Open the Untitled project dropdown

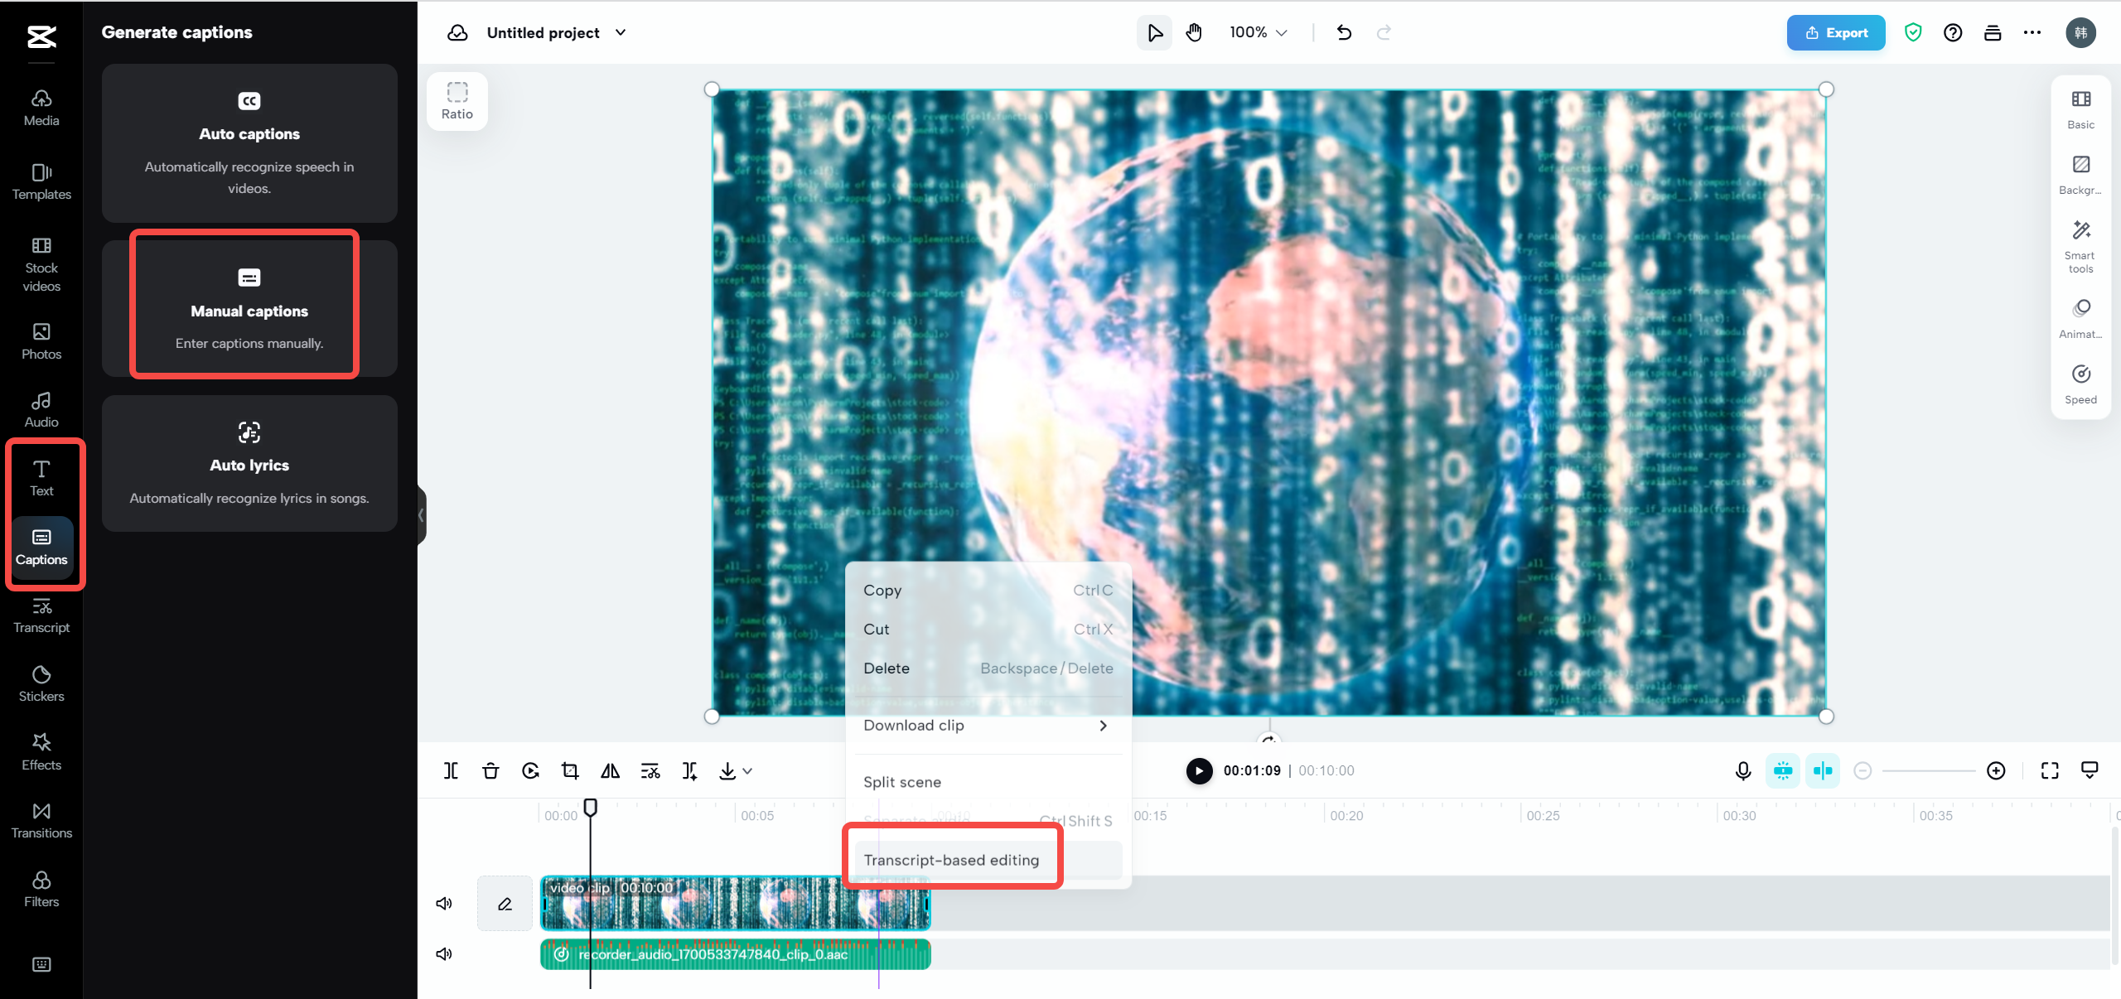coord(620,33)
